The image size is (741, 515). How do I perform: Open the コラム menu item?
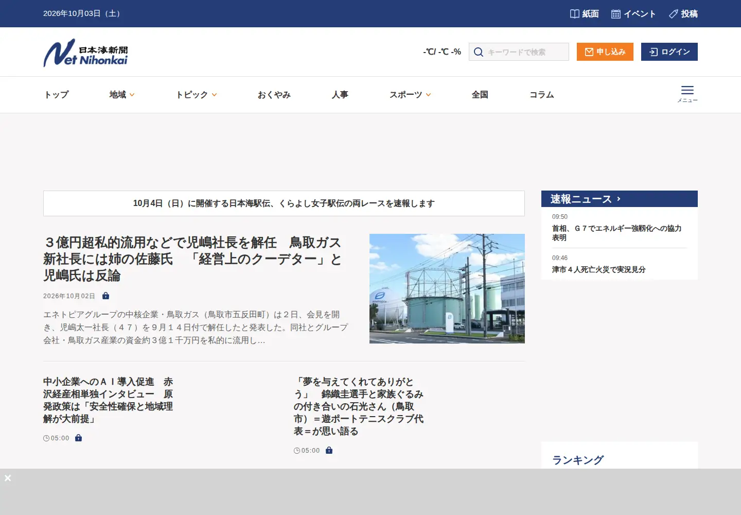click(x=542, y=95)
